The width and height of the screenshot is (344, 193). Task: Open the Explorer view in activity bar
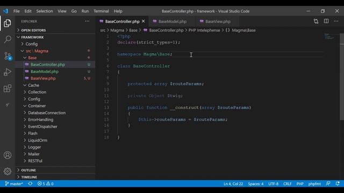click(7, 23)
